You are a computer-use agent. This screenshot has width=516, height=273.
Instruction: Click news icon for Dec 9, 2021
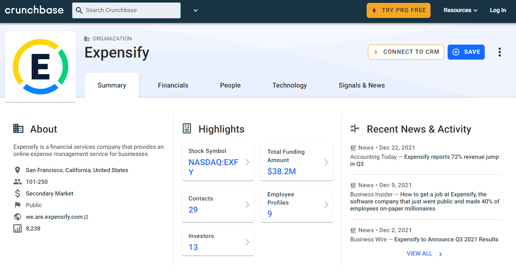353,185
